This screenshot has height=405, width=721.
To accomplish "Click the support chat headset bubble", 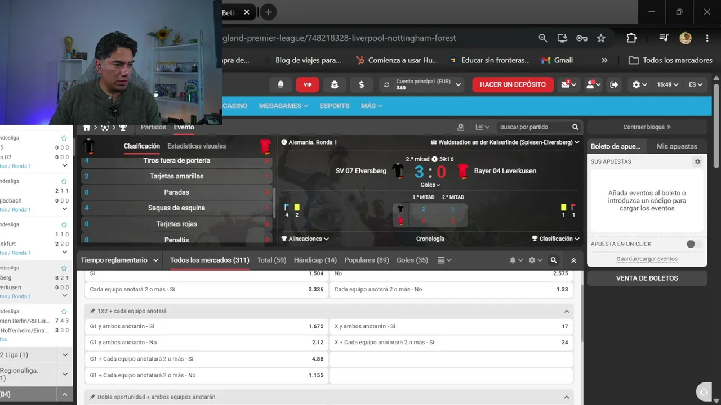I will [703, 392].
